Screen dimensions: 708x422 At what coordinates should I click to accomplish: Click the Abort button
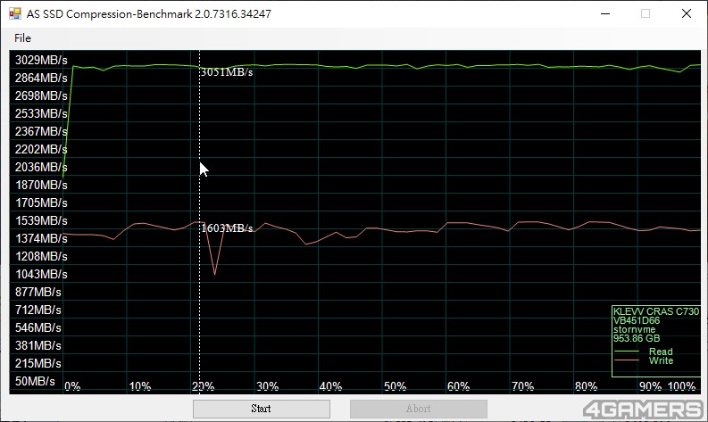[418, 409]
